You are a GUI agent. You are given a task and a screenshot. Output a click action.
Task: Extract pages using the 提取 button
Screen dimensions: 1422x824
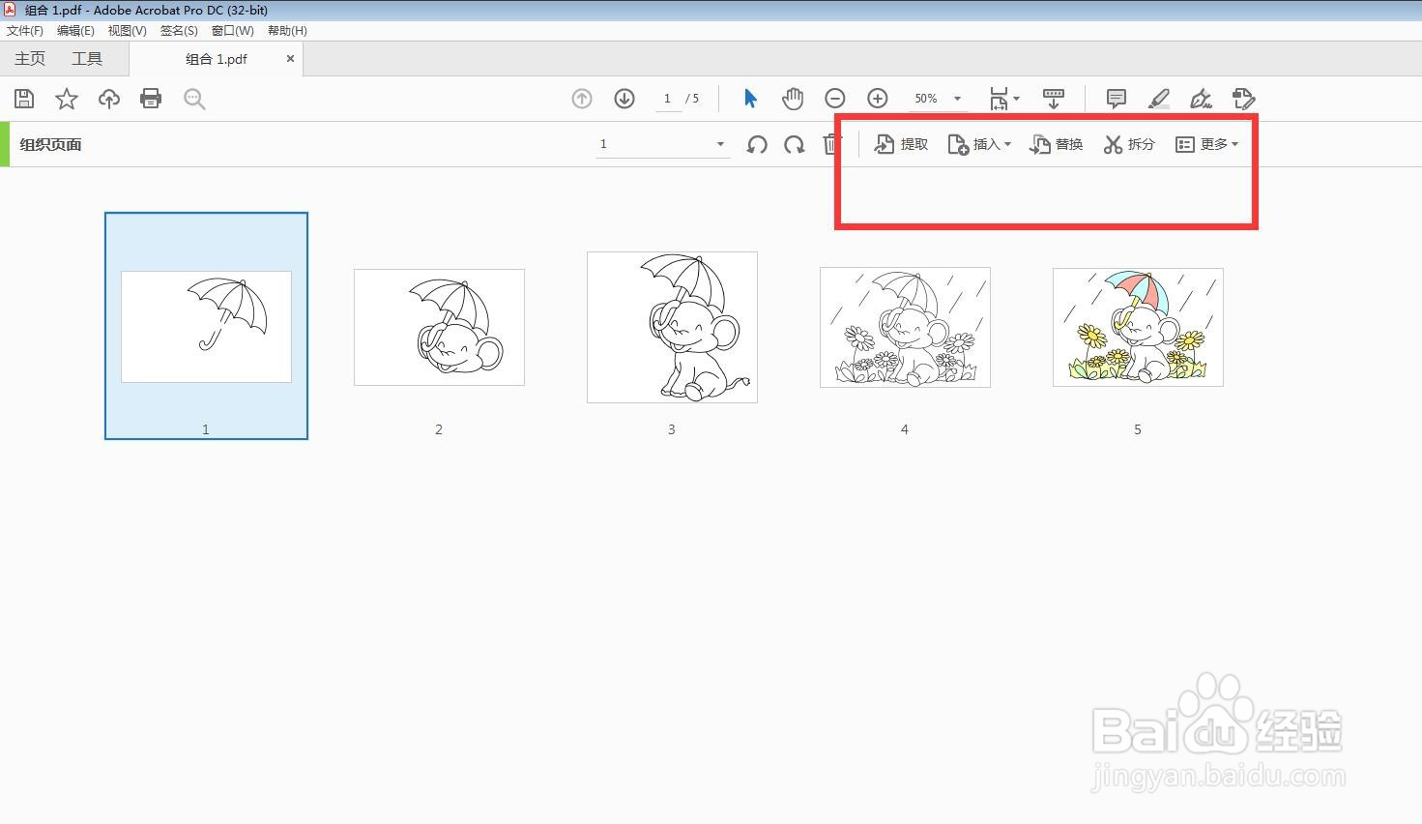(x=901, y=144)
